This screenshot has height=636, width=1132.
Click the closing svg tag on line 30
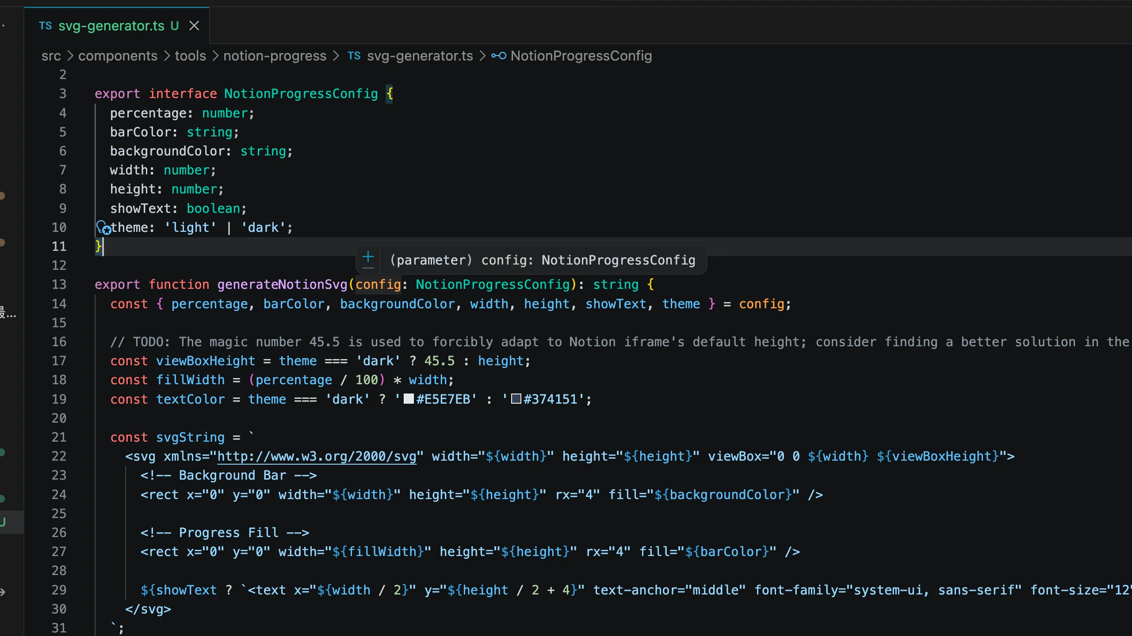pyautogui.click(x=148, y=609)
